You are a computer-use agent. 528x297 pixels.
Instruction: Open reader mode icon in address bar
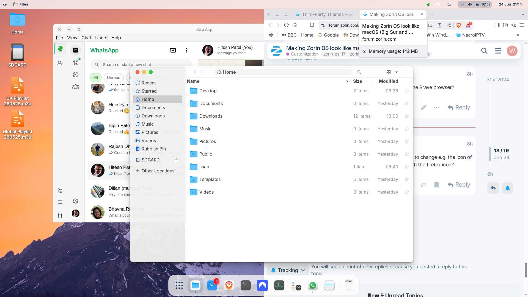[x=439, y=25]
